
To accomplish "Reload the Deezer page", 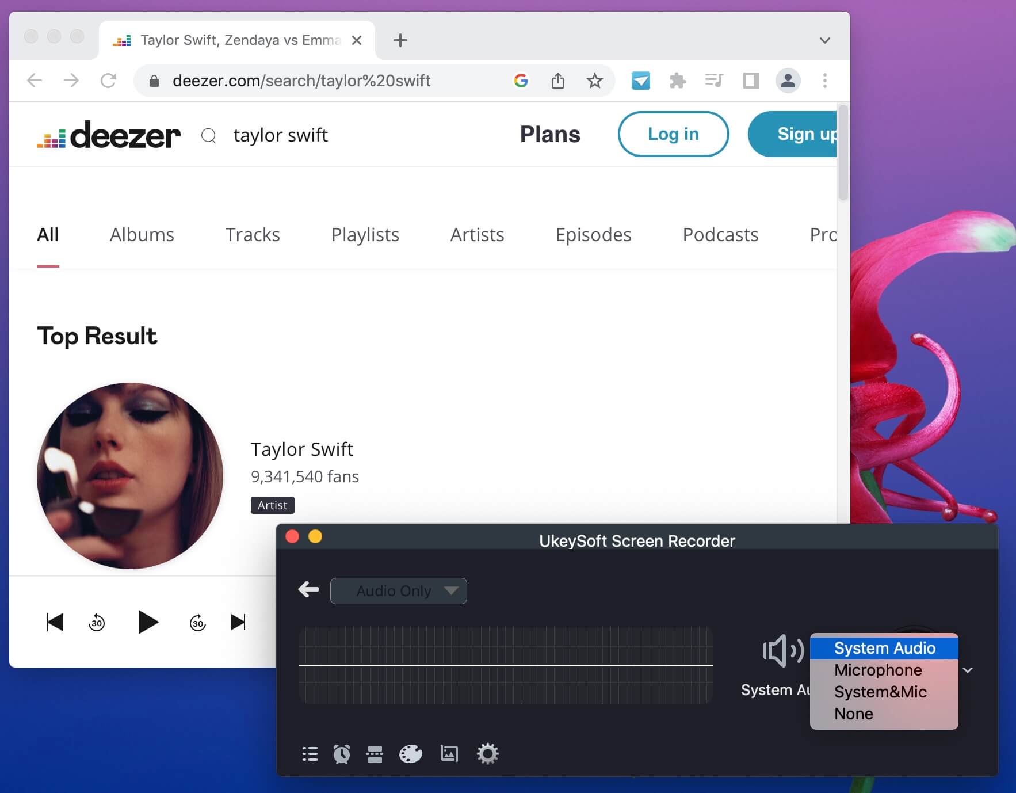I will (108, 81).
